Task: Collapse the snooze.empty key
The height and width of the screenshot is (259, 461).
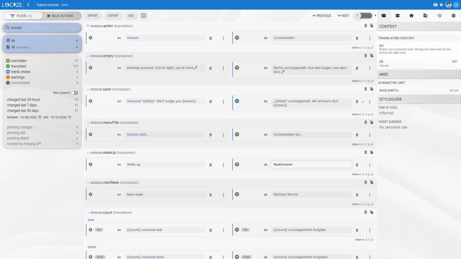Action: coord(88,56)
